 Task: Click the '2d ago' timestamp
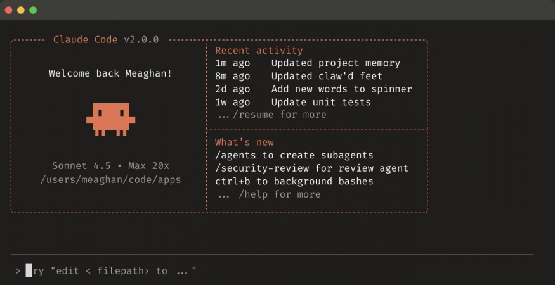pyautogui.click(x=233, y=89)
